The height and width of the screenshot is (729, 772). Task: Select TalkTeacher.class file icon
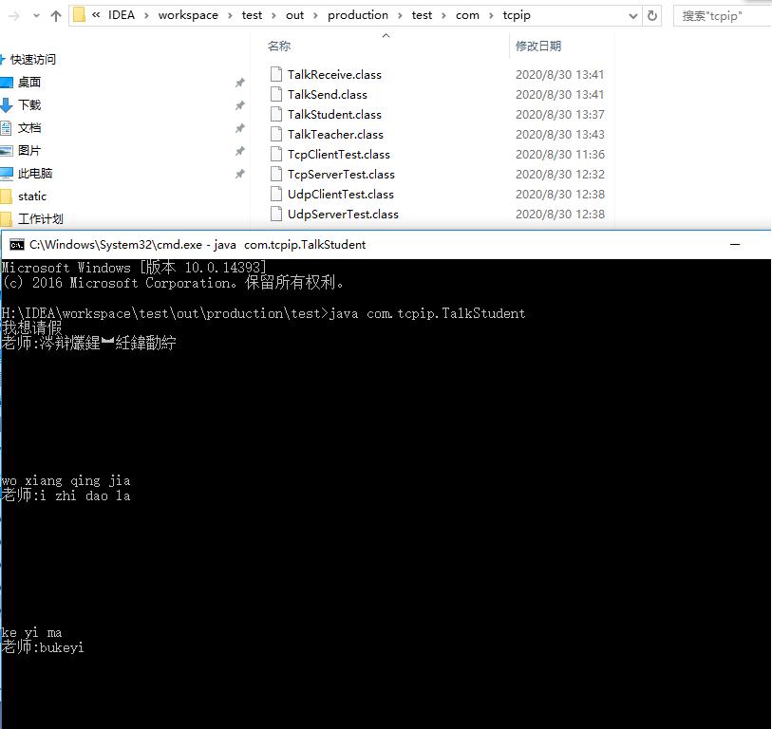coord(276,134)
